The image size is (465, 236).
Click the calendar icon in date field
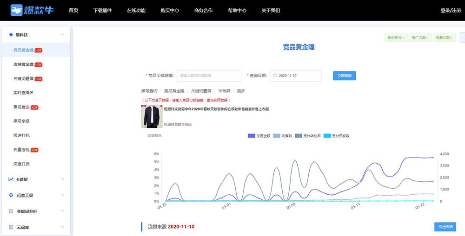(275, 76)
